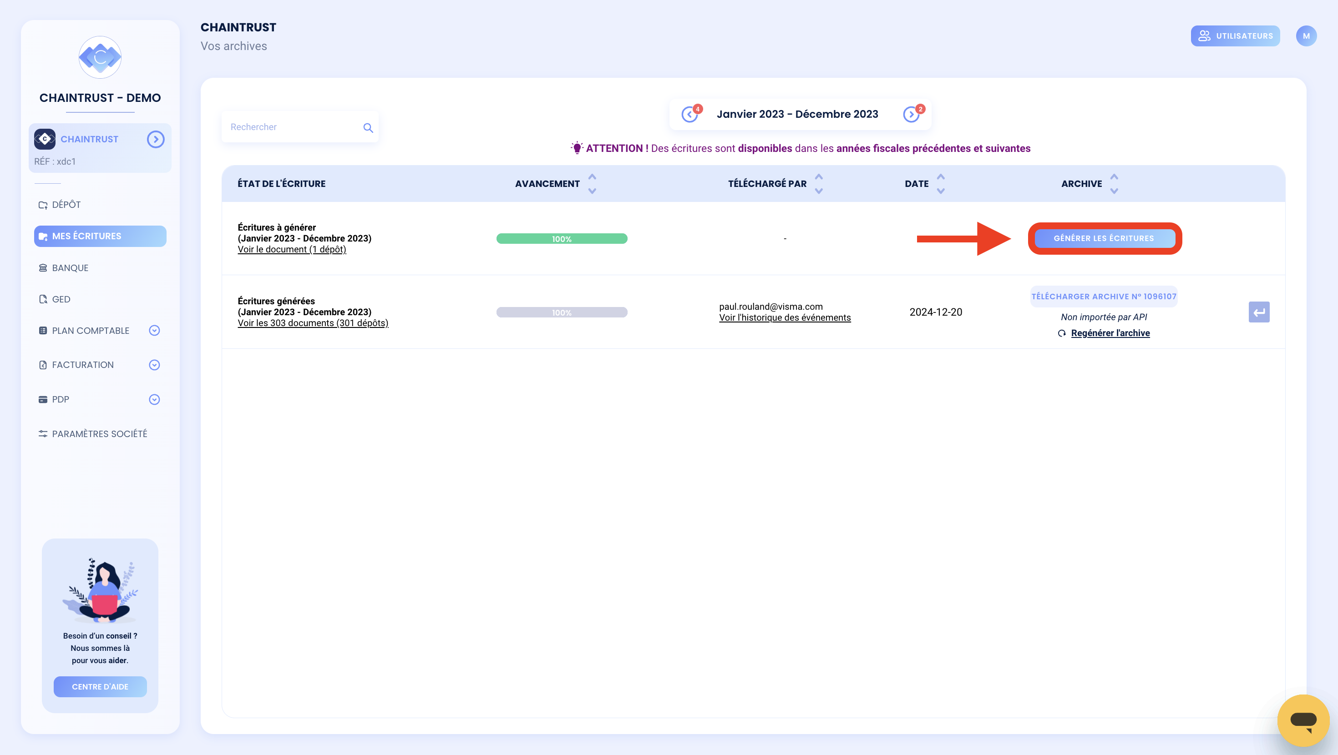The height and width of the screenshot is (755, 1338).
Task: Click the return arrow icon on generated row
Action: tap(1259, 312)
